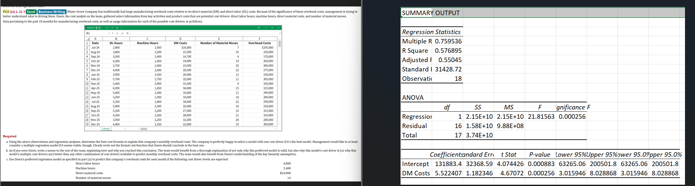
Task: Select column header D
Action: (180, 39)
